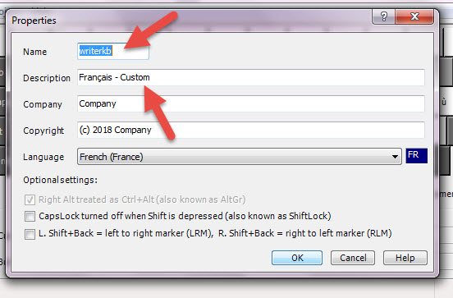Click the Optional settings label
The height and width of the screenshot is (298, 453).
click(x=61, y=180)
